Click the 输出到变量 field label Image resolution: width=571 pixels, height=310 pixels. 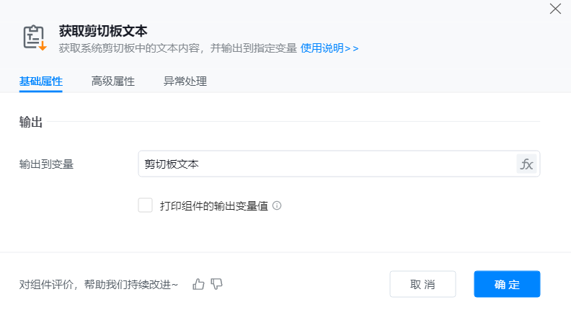tap(46, 164)
